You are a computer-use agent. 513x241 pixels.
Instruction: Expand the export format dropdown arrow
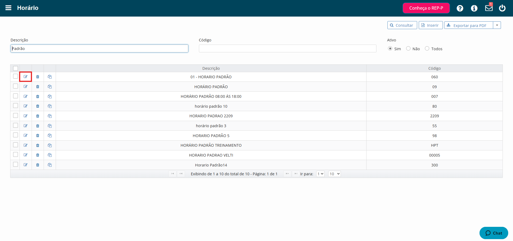(497, 25)
